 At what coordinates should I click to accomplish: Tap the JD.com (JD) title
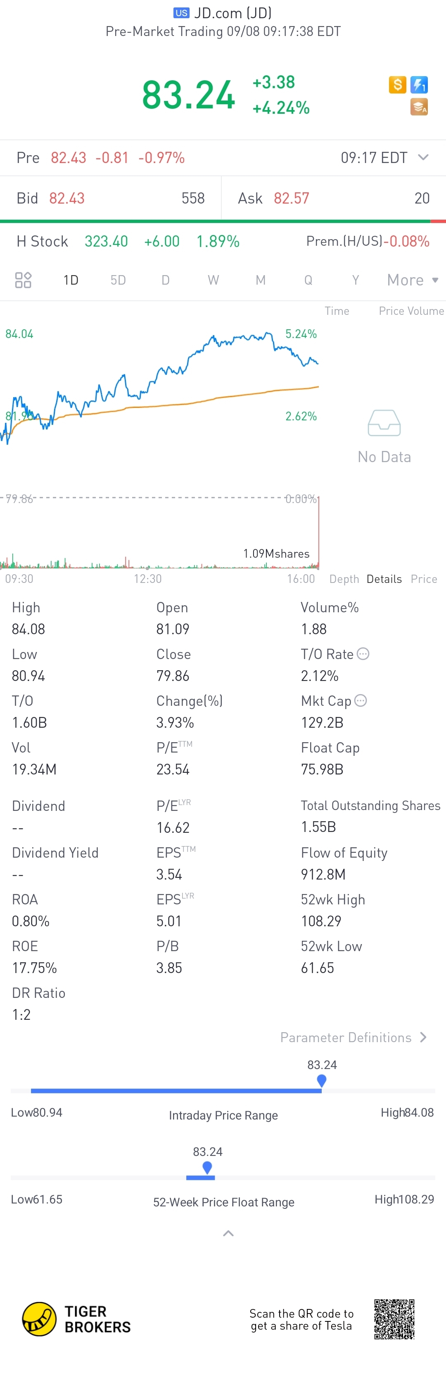(232, 13)
